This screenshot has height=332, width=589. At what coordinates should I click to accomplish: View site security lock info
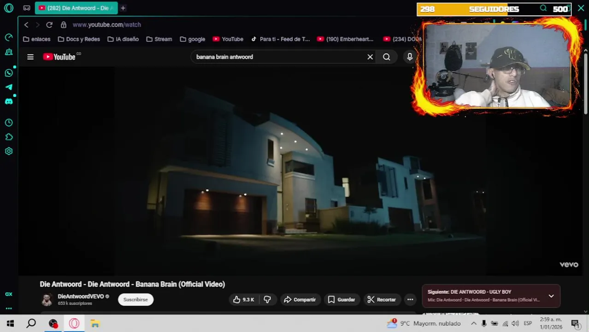[x=64, y=25]
